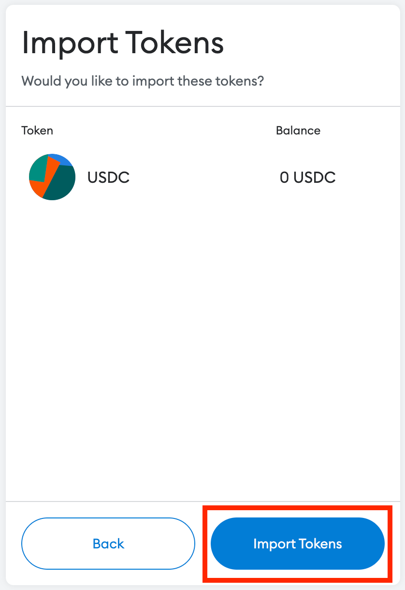Click the USDC token pie-chart icon
This screenshot has height=590, width=405.
[52, 177]
